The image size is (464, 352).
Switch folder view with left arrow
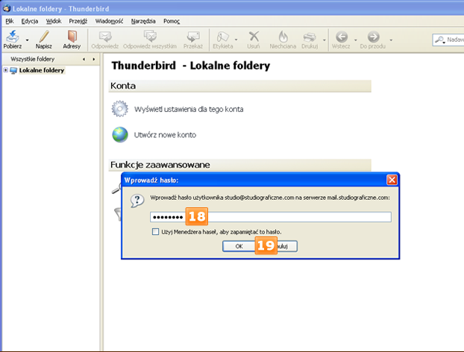point(84,59)
